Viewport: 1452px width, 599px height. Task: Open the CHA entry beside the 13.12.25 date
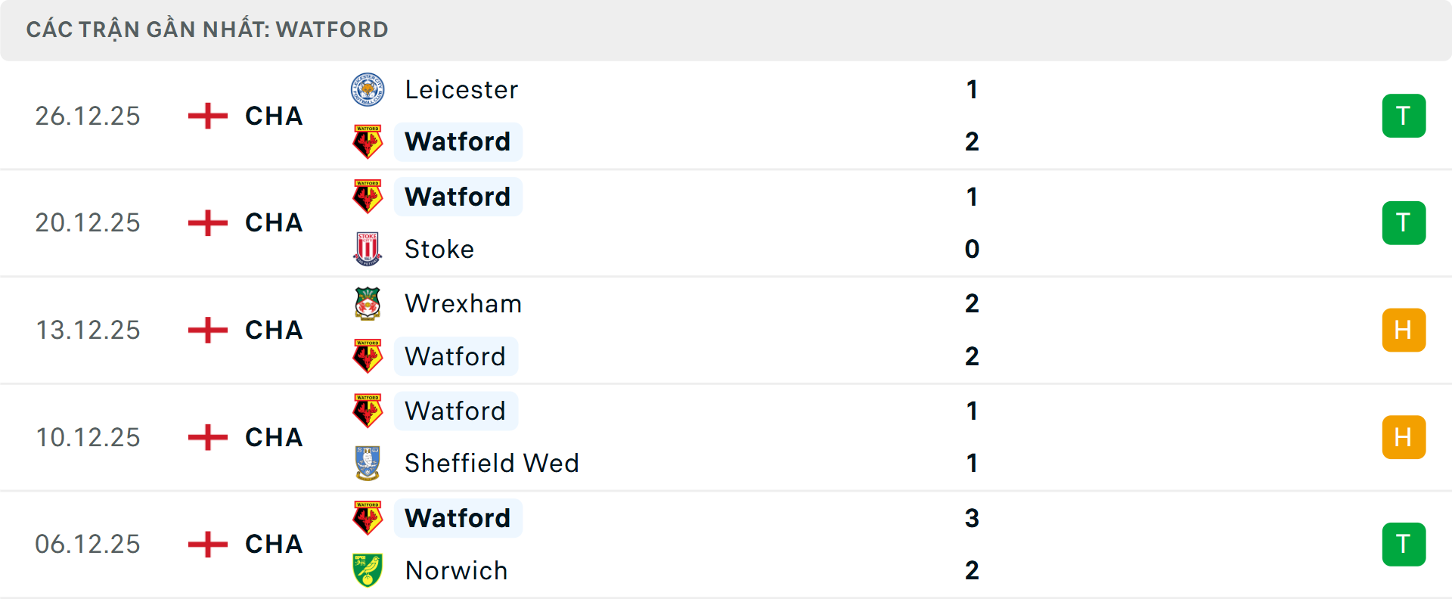click(x=274, y=330)
